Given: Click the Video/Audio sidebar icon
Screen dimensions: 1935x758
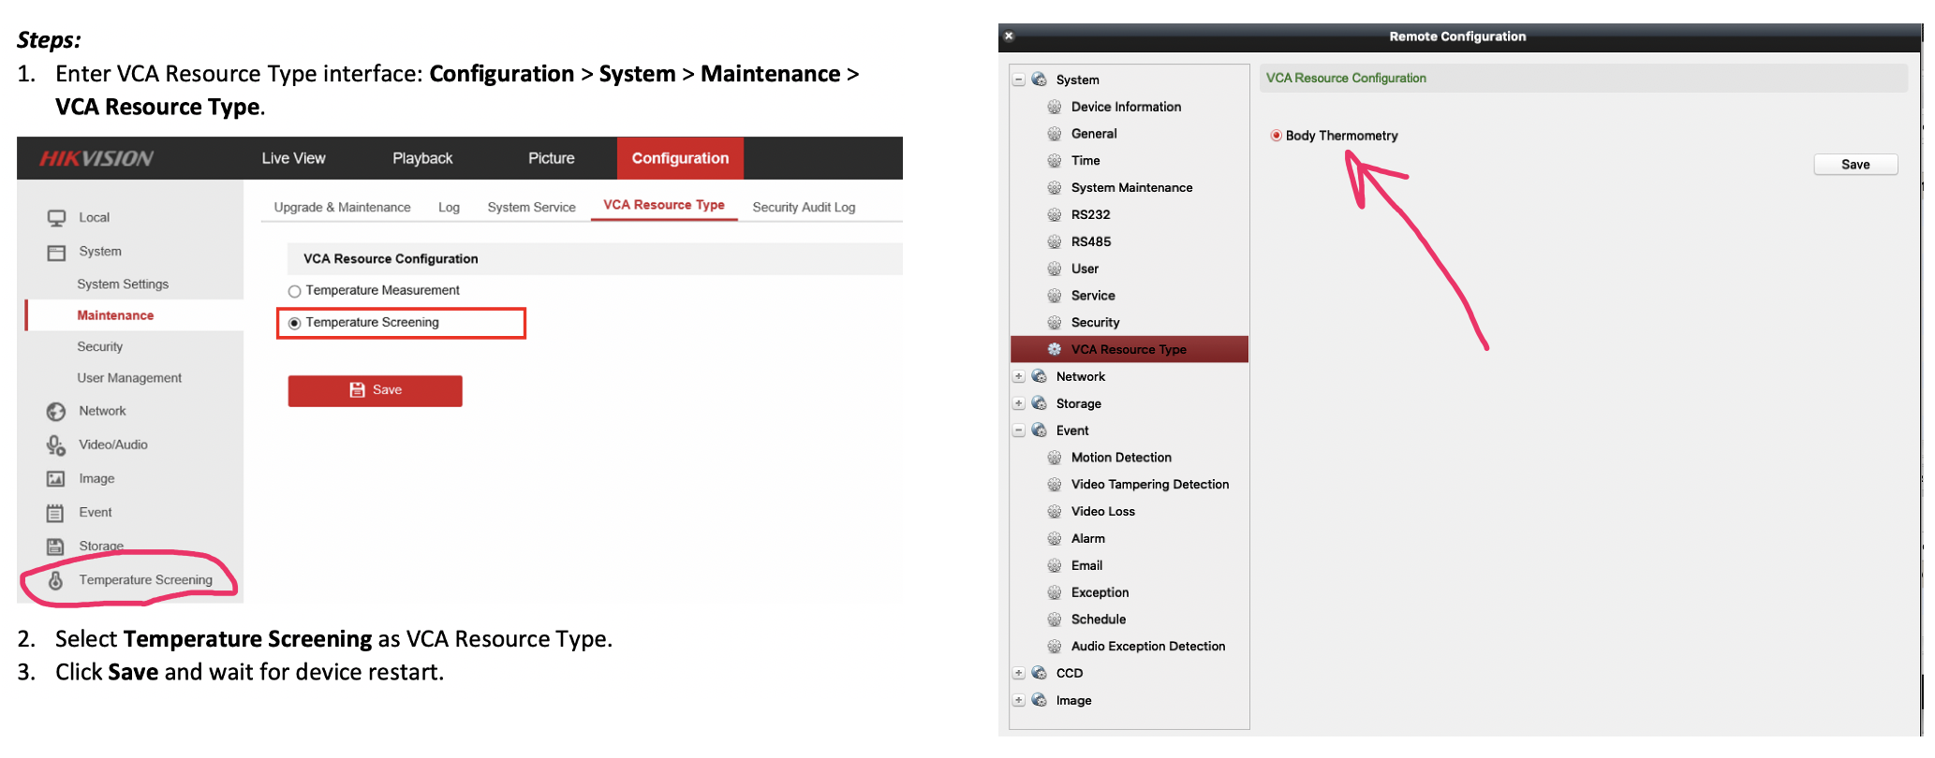Looking at the screenshot, I should tap(56, 445).
